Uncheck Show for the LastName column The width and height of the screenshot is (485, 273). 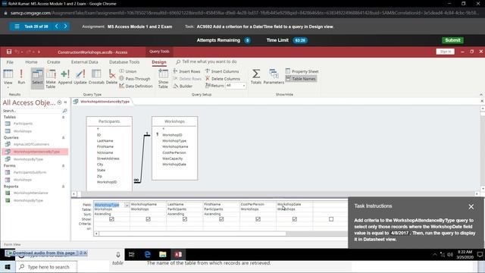[x=185, y=219]
